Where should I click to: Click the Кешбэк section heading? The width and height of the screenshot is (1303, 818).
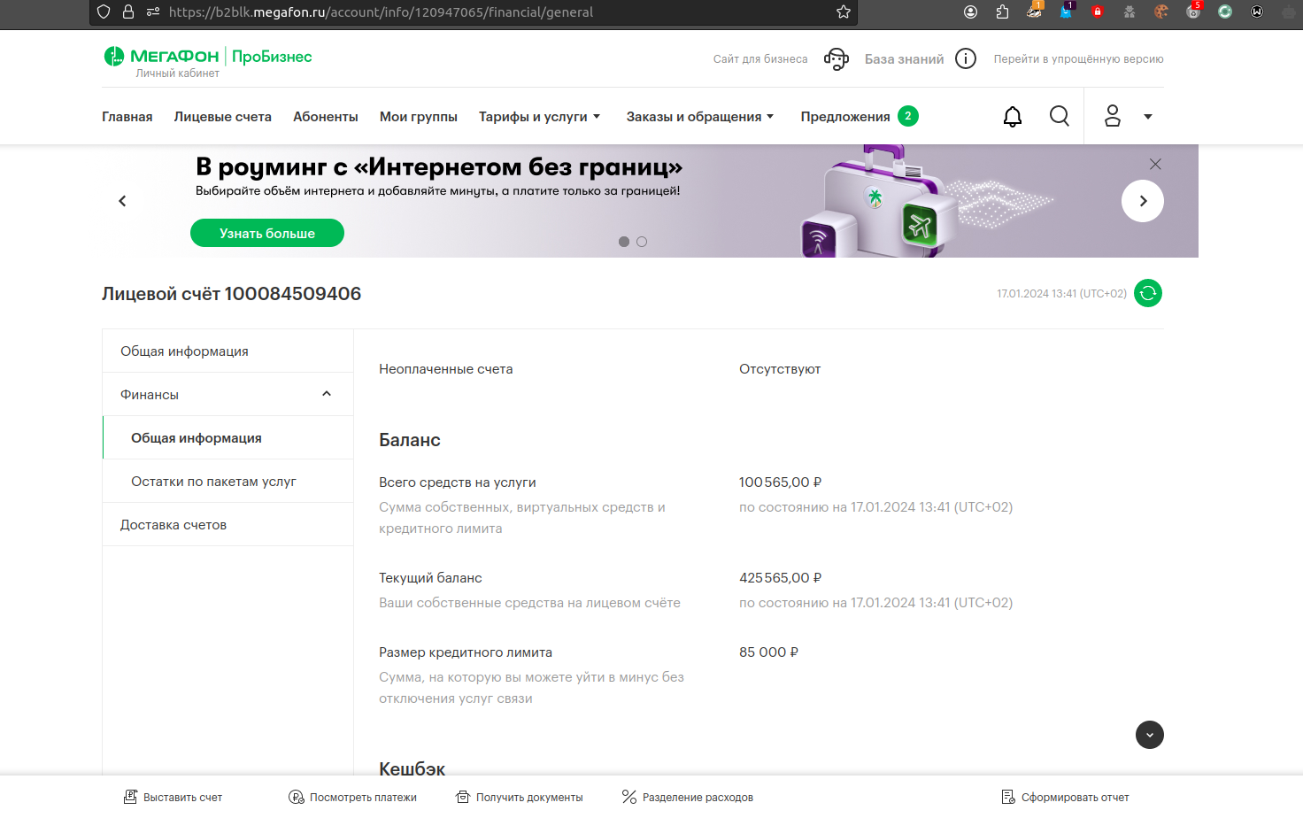pyautogui.click(x=412, y=768)
